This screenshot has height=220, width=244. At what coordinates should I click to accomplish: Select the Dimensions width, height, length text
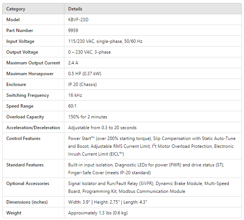click(108, 202)
